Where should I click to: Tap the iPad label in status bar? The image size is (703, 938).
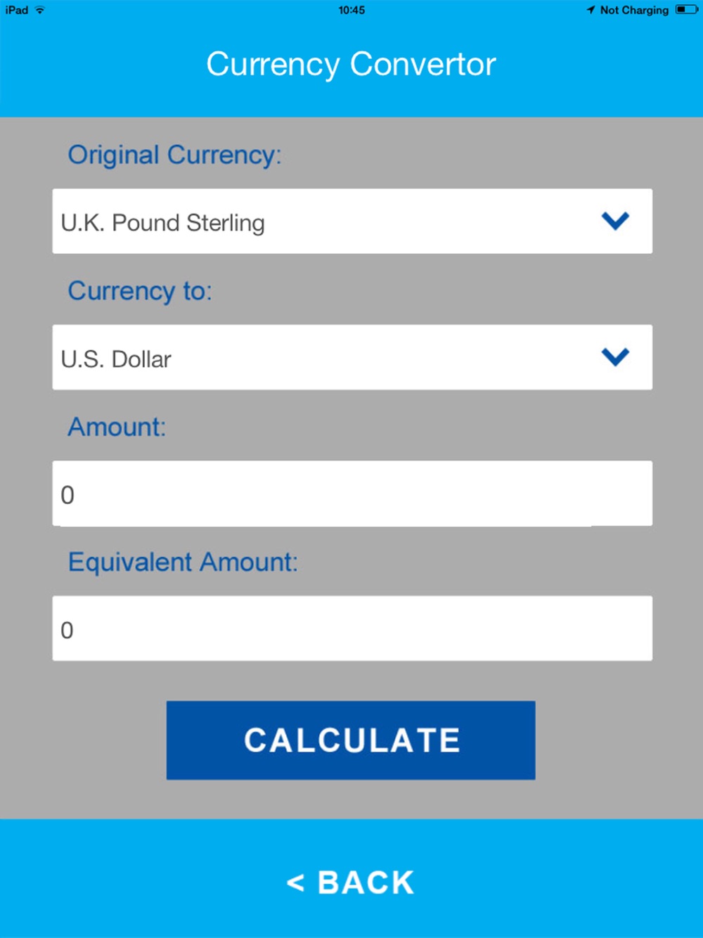coord(17,10)
